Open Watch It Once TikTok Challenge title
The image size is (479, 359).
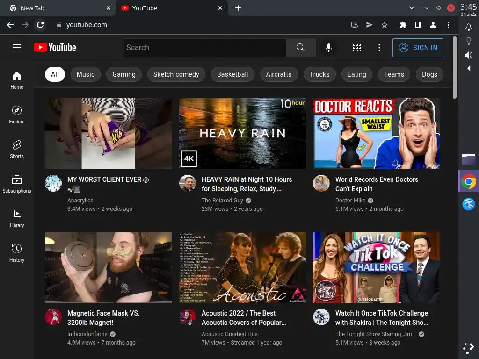[382, 317]
